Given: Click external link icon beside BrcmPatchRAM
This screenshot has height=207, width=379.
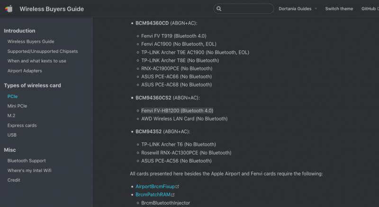Looking at the screenshot, I should pos(173,195).
